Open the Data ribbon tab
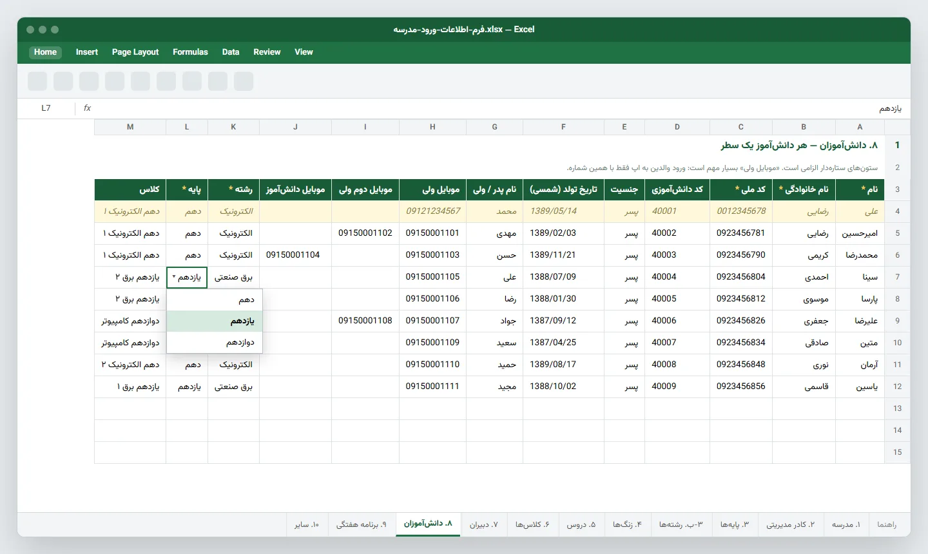This screenshot has width=928, height=554. coord(231,52)
